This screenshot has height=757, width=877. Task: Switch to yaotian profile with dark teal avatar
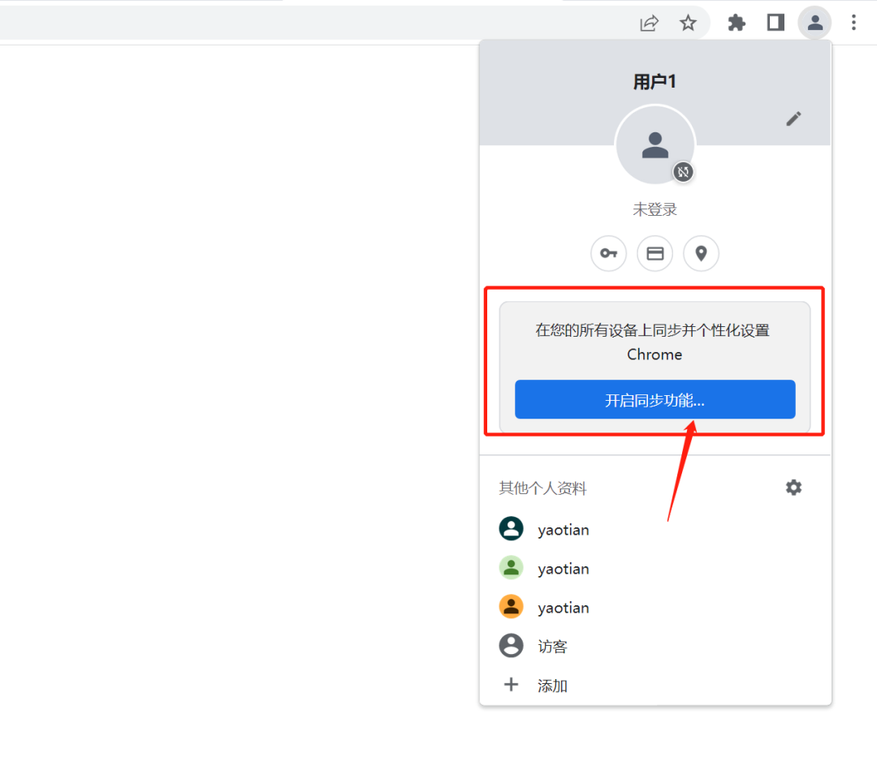(x=655, y=529)
